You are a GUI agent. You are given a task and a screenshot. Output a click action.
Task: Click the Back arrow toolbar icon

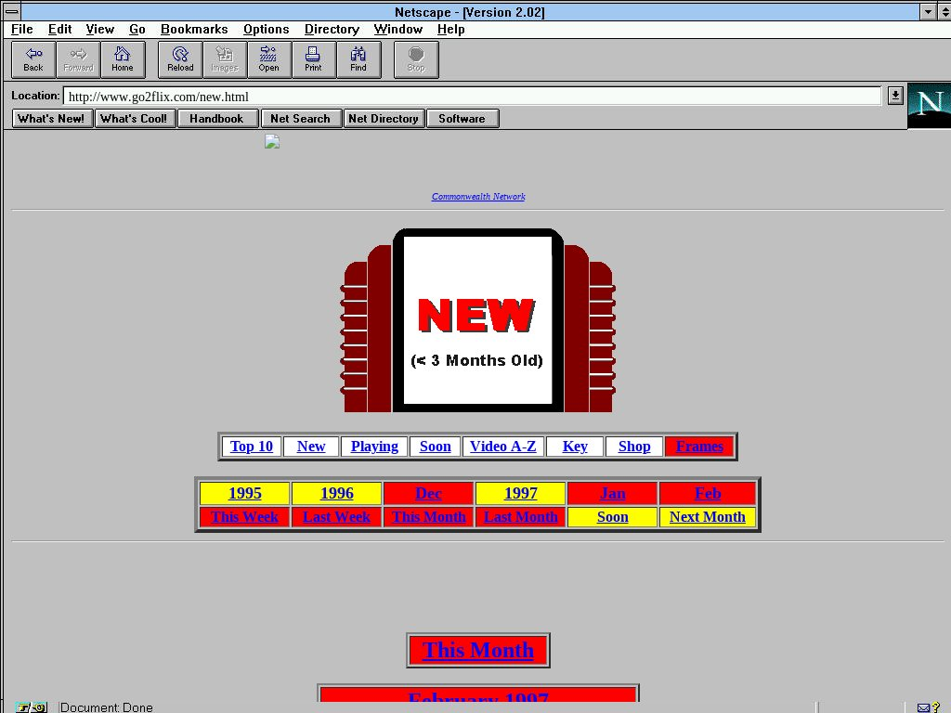(33, 59)
